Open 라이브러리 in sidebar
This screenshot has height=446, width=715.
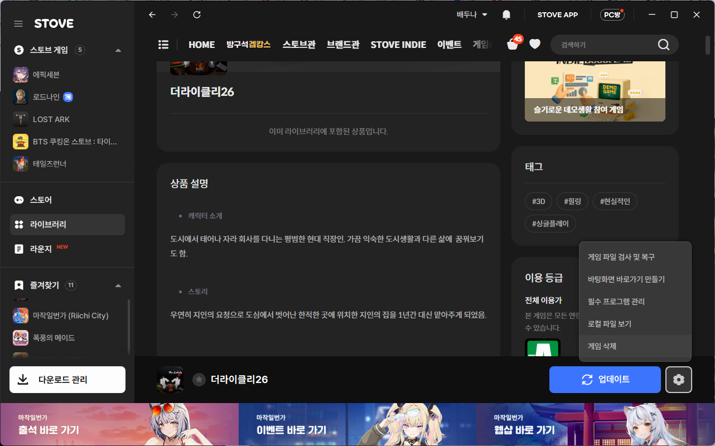(67, 225)
